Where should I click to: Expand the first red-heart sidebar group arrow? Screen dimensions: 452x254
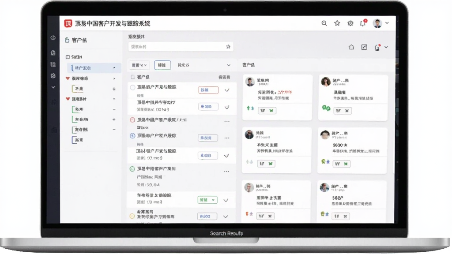[114, 78]
